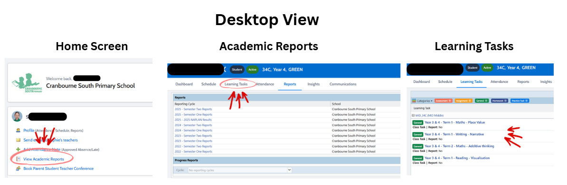This screenshot has height=185, width=567.
Task: Open the Add Attendance Note link
Action: point(42,150)
